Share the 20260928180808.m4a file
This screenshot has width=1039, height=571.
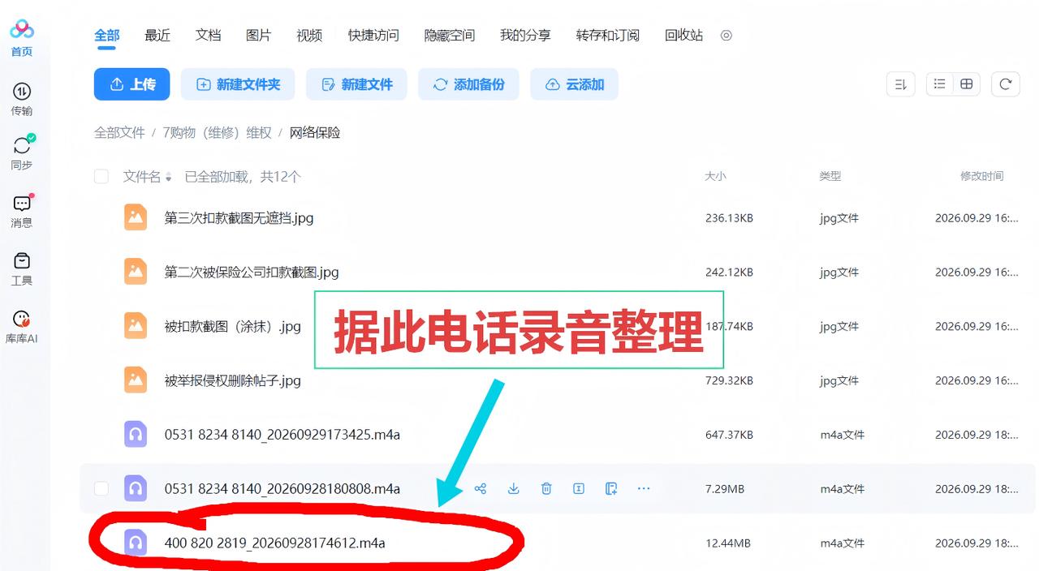click(481, 488)
